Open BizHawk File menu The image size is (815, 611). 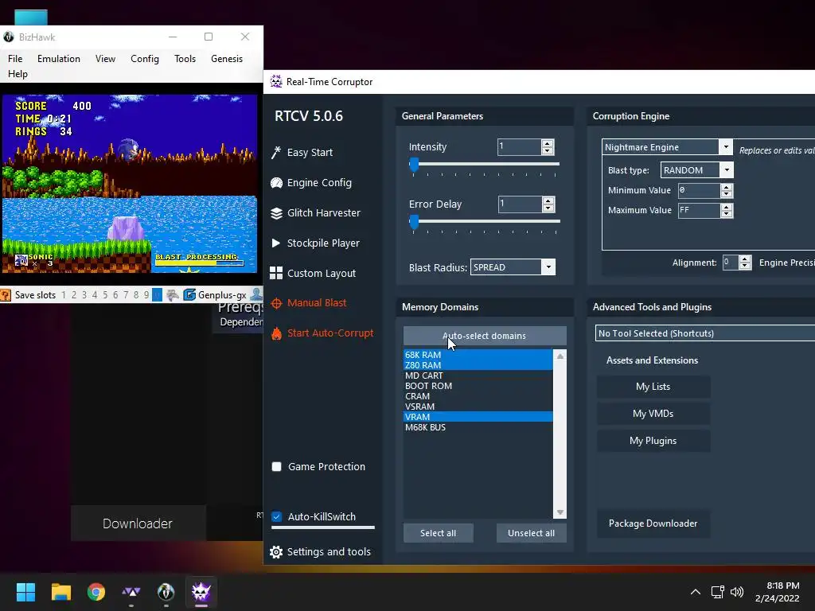[15, 59]
